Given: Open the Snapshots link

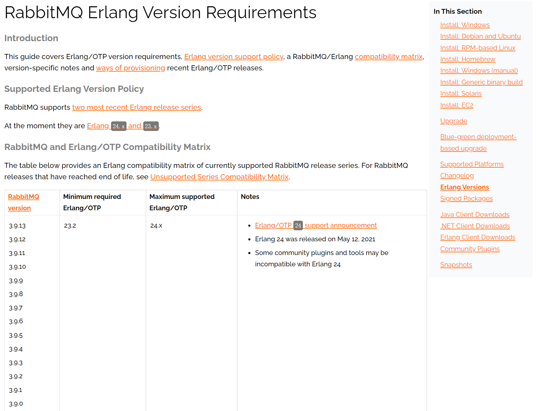Looking at the screenshot, I should (x=456, y=265).
